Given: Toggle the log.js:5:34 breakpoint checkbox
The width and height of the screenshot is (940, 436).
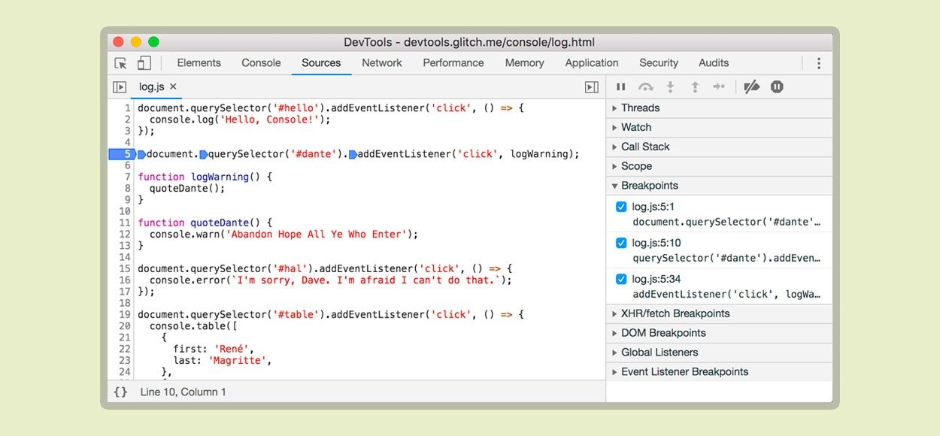Looking at the screenshot, I should tap(621, 279).
